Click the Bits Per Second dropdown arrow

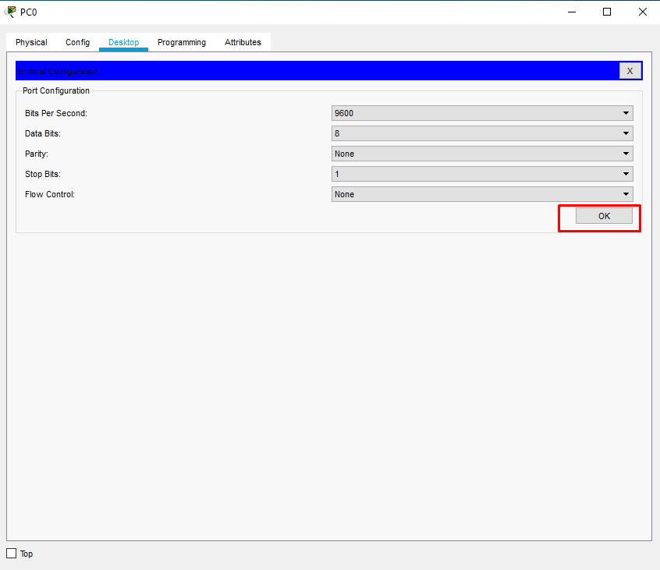tap(625, 112)
